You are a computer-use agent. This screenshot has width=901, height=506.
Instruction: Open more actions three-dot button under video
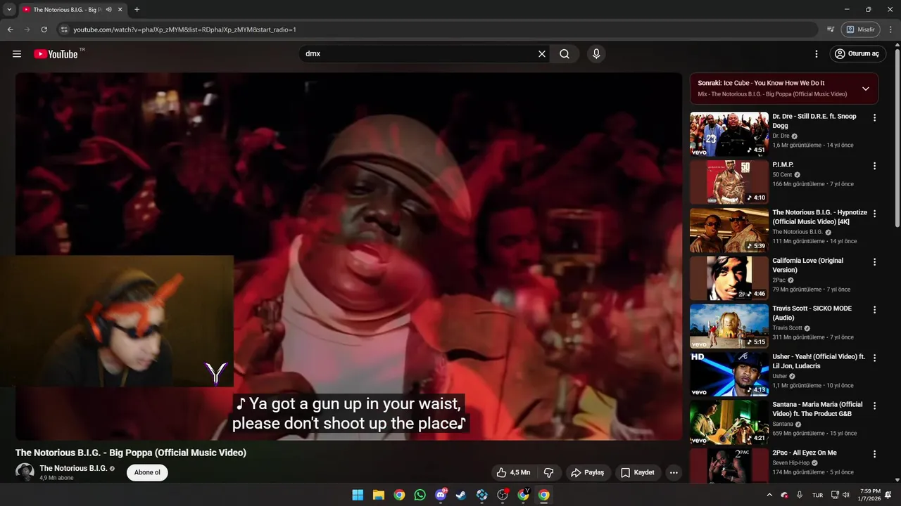point(674,472)
